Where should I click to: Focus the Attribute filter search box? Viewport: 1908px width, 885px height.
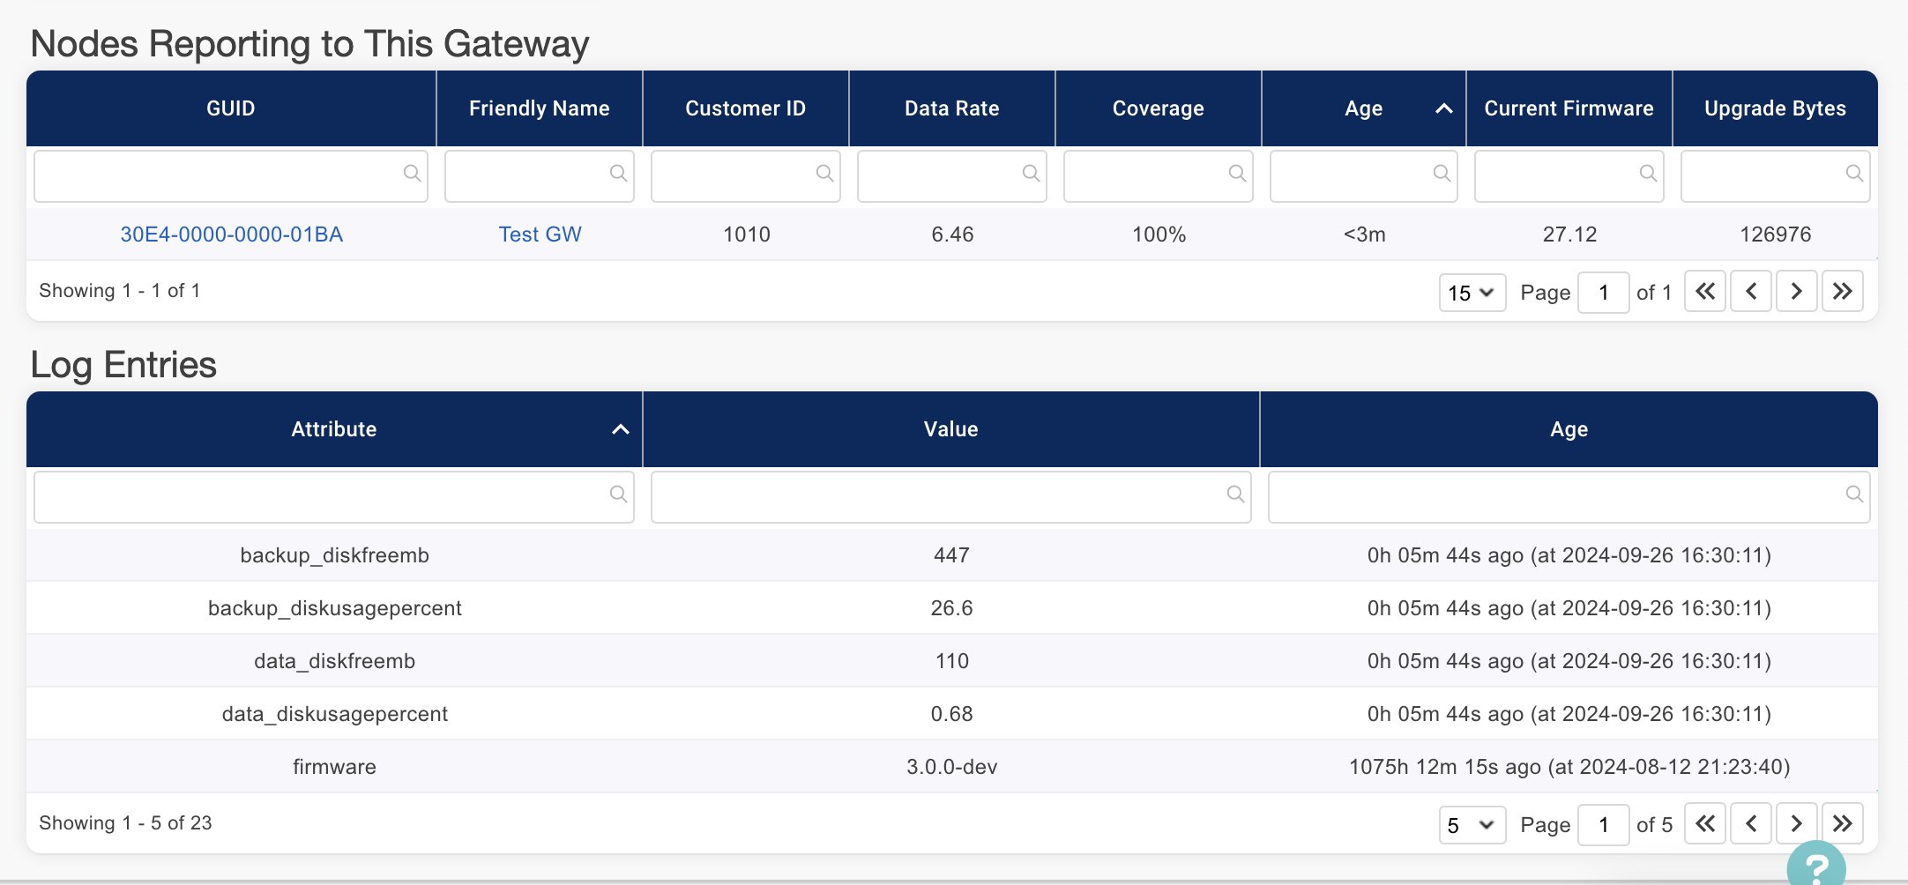click(x=322, y=497)
